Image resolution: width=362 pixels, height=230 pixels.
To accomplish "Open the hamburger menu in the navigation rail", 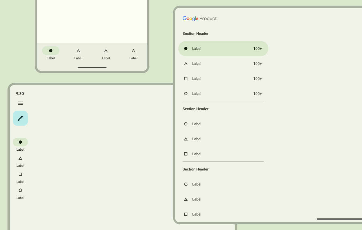I will pos(20,103).
